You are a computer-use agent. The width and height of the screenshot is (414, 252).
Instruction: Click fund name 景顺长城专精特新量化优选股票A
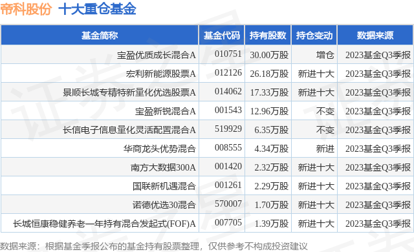(129, 92)
